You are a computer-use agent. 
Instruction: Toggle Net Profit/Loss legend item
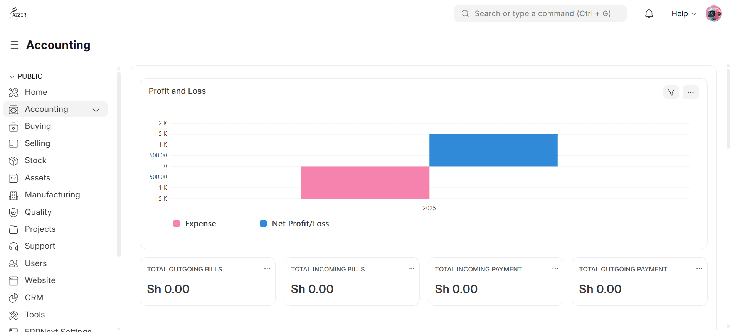pos(294,224)
